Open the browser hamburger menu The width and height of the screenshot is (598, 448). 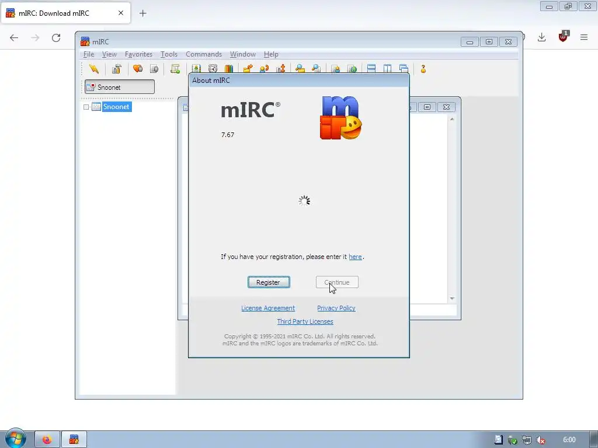point(584,37)
